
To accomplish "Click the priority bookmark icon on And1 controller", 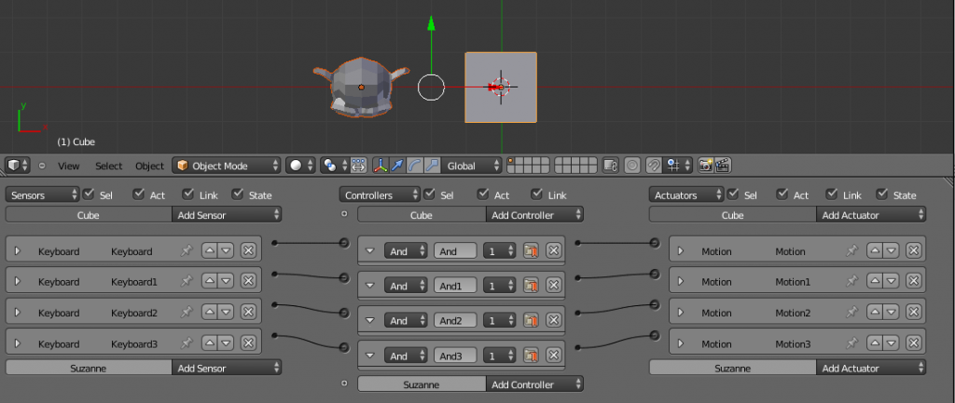I will 531,286.
